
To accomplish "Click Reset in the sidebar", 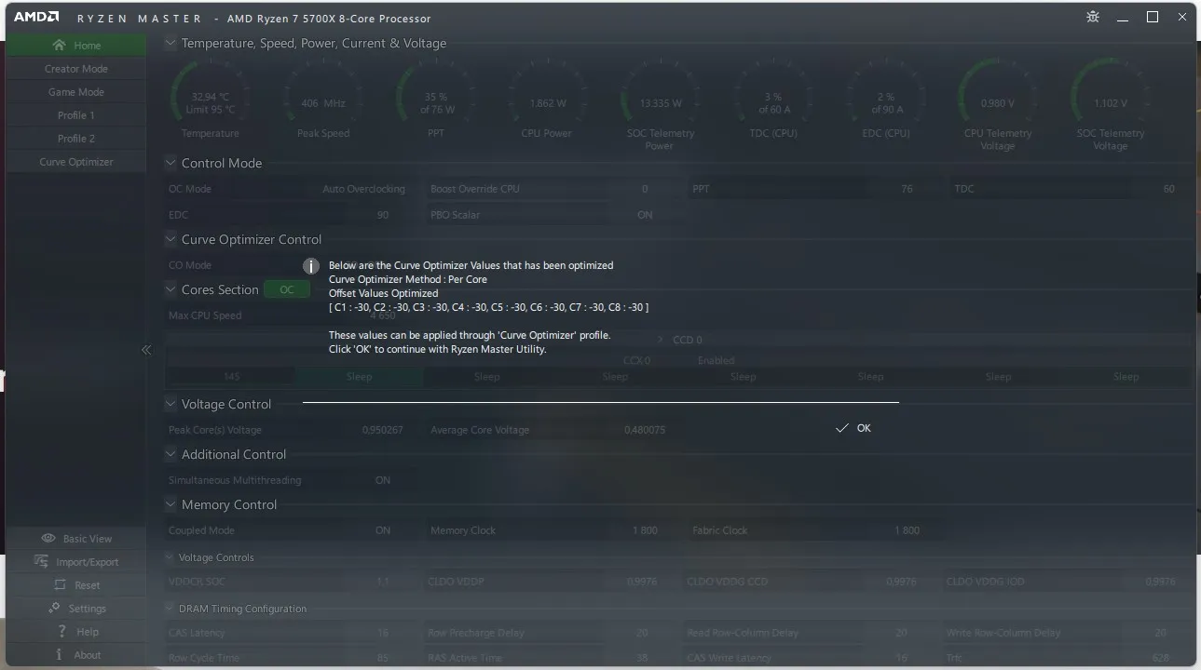I will [x=76, y=585].
